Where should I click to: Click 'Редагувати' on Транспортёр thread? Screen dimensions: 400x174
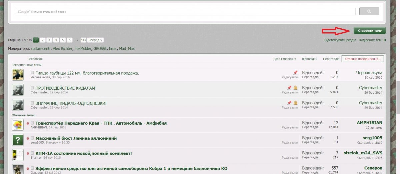coord(290,127)
